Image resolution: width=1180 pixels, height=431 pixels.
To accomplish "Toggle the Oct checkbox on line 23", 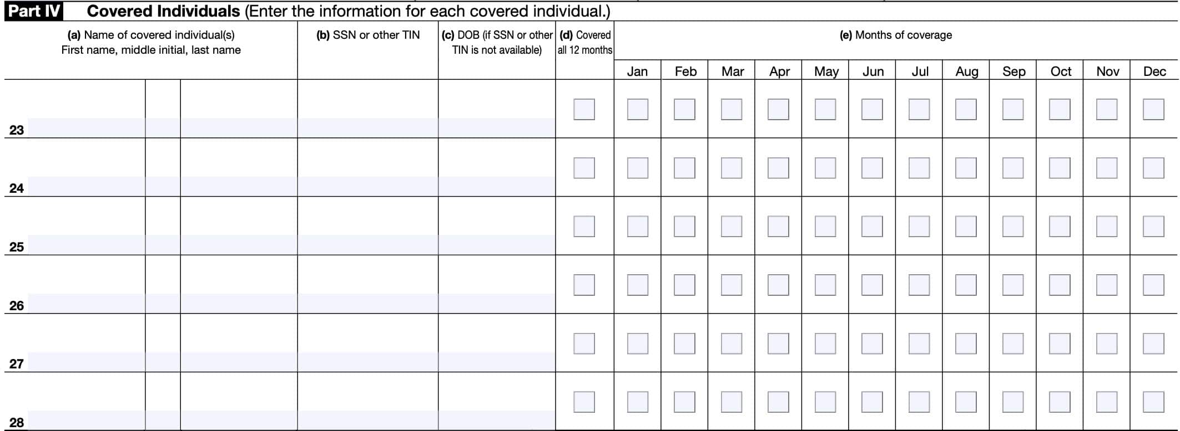I will tap(1060, 109).
